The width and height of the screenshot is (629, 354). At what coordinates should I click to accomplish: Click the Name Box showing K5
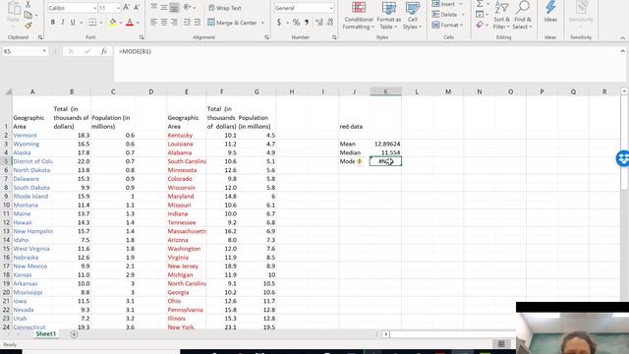point(25,51)
